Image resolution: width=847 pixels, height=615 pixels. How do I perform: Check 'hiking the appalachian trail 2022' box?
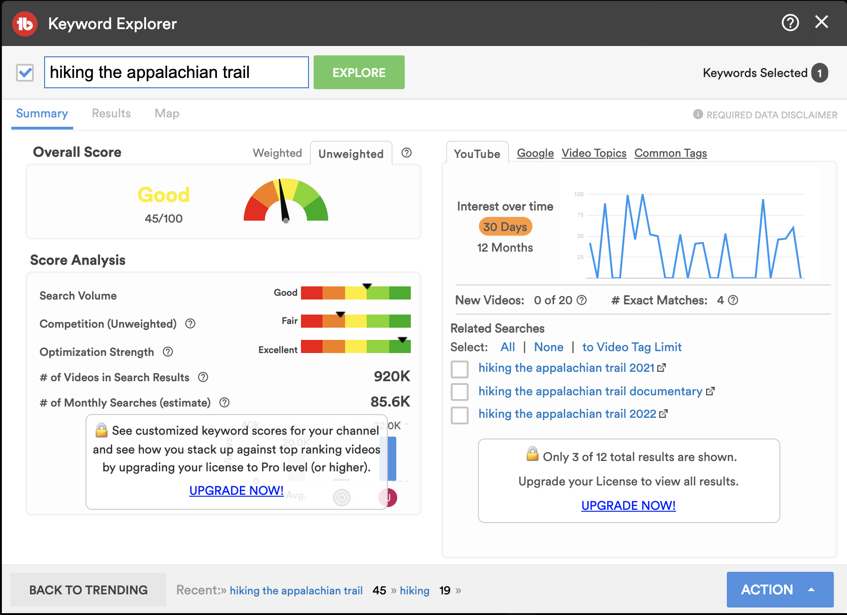(460, 415)
